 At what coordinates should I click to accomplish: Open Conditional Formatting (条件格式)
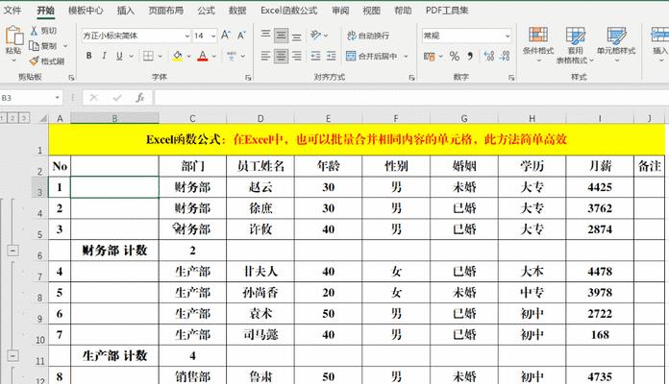[538, 43]
